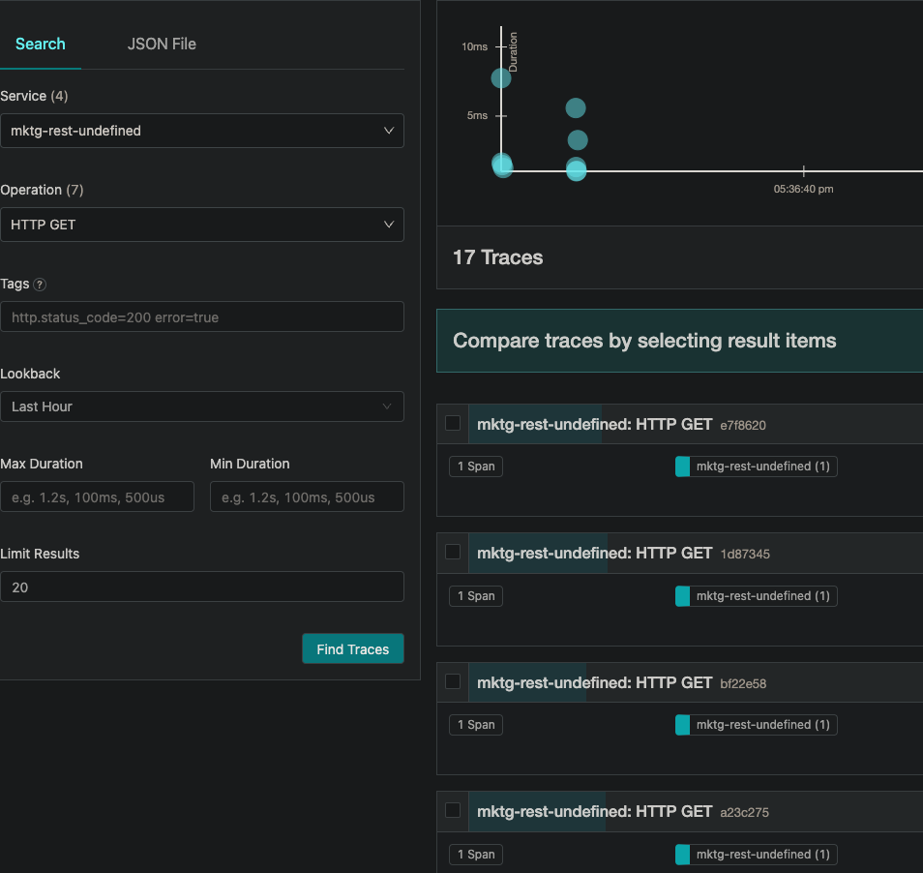The height and width of the screenshot is (873, 923).
Task: Check the selection checkbox for trace e7f8620
Action: click(x=452, y=423)
